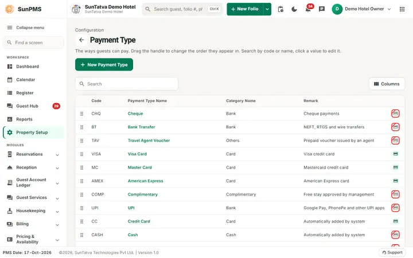Select Property Setup in the sidebar
Image resolution: width=413 pixels, height=258 pixels.
[x=33, y=132]
